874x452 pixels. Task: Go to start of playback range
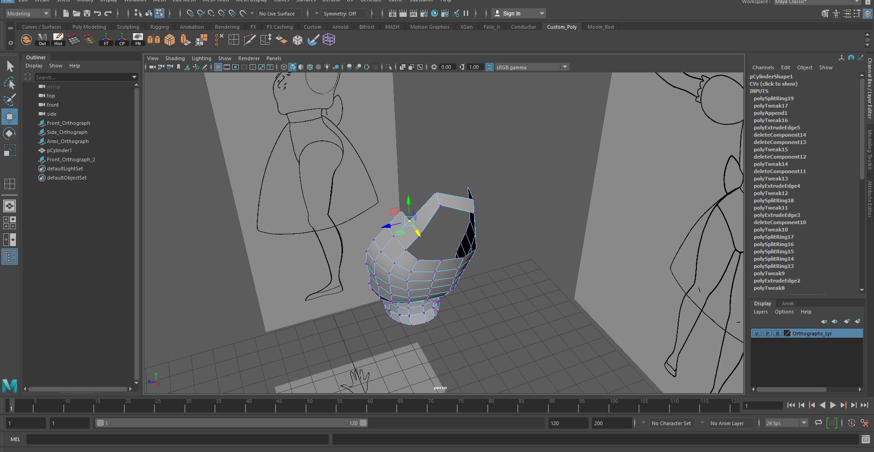pos(791,405)
